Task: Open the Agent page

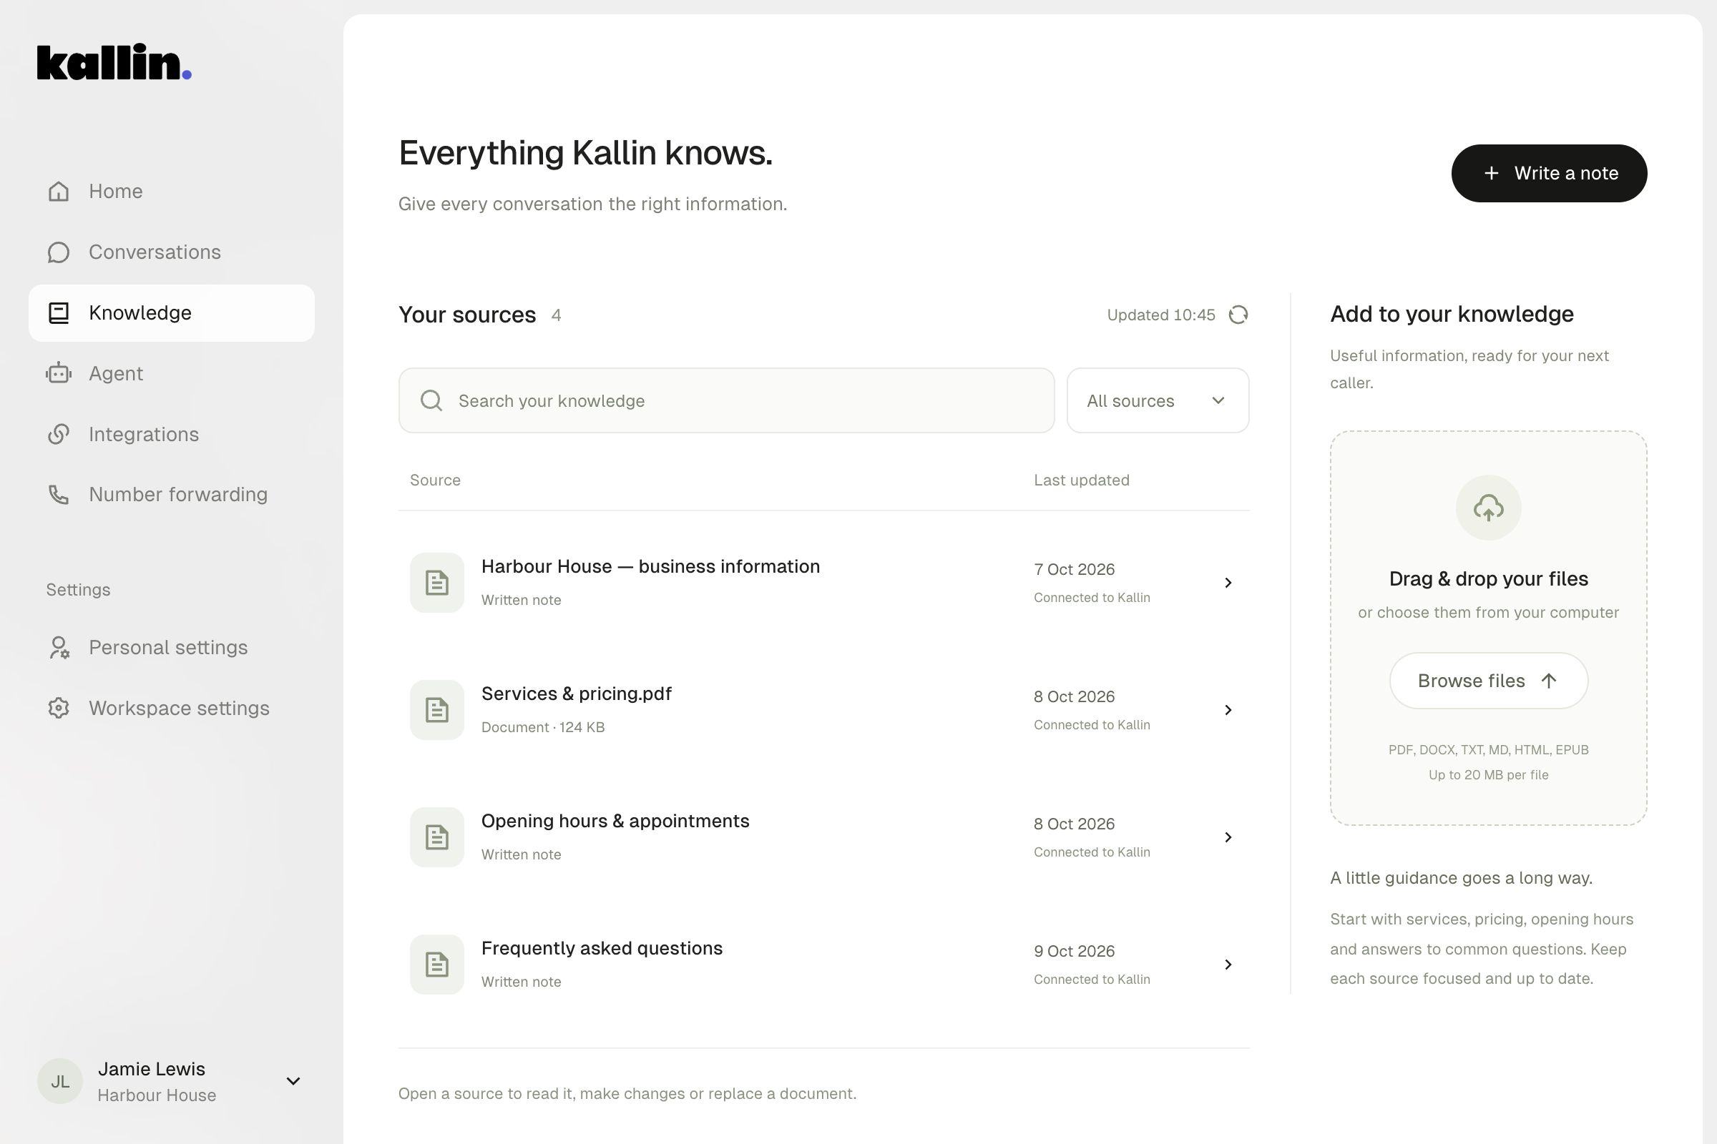Action: coord(172,373)
